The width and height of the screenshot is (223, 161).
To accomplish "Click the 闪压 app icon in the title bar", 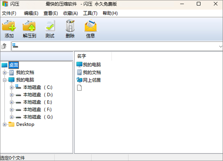I will point(5,4).
